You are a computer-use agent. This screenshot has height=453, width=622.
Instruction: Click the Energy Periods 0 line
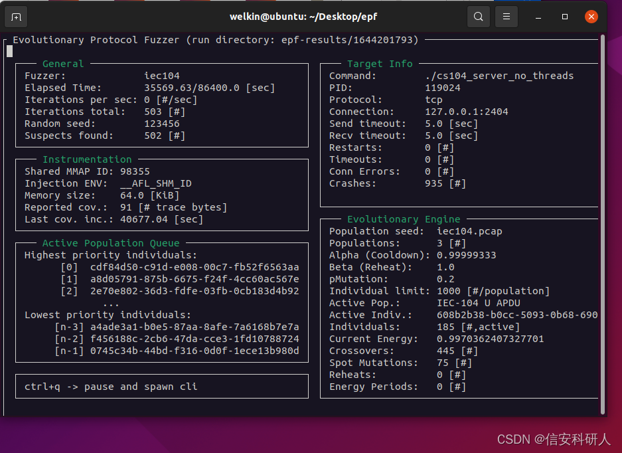click(x=398, y=387)
